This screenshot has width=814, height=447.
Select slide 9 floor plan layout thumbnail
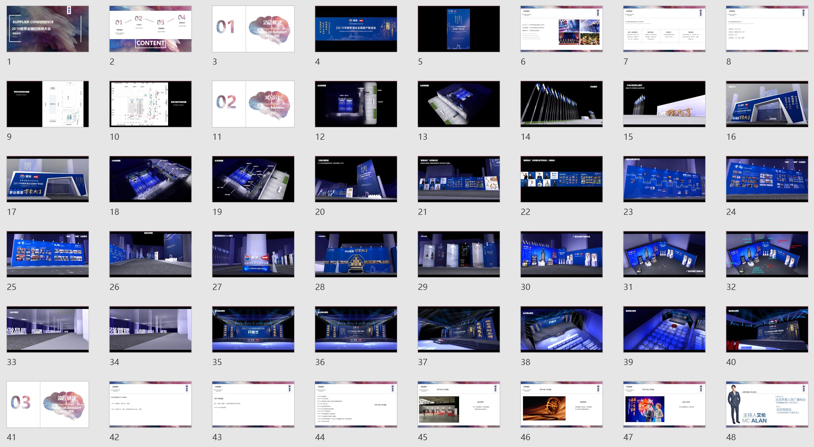[48, 104]
